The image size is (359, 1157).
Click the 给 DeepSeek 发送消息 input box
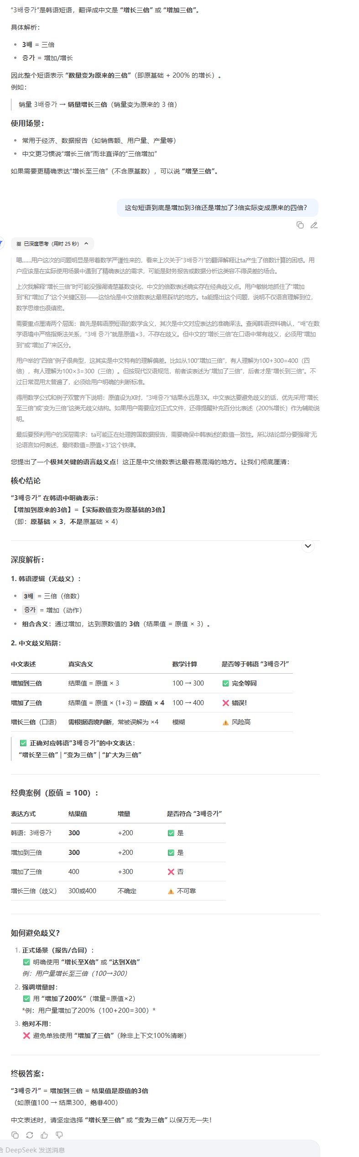(x=160, y=1150)
